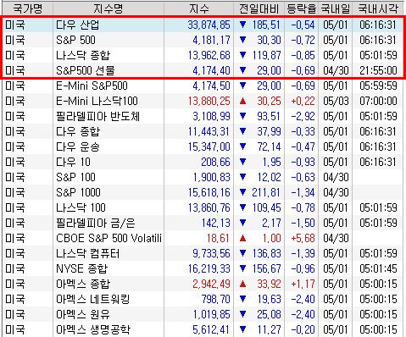Select the 필라델피아 반도체 row

coord(203,116)
